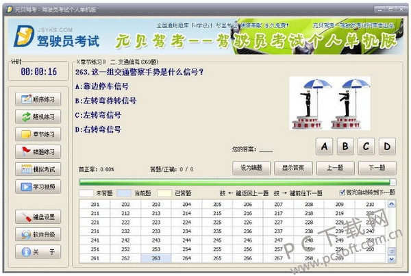This screenshot has width=411, height=276.
Task: Click the 答题/正确 0 / 0 statistic
Action: pyautogui.click(x=172, y=169)
